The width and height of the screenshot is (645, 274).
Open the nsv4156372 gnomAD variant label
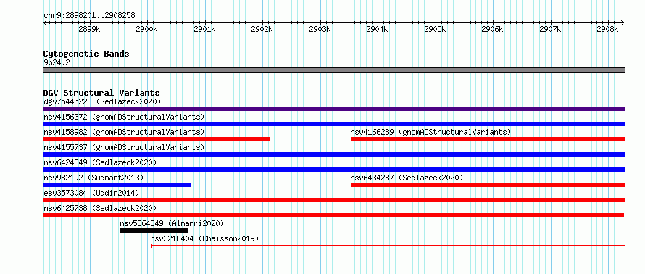pyautogui.click(x=124, y=117)
